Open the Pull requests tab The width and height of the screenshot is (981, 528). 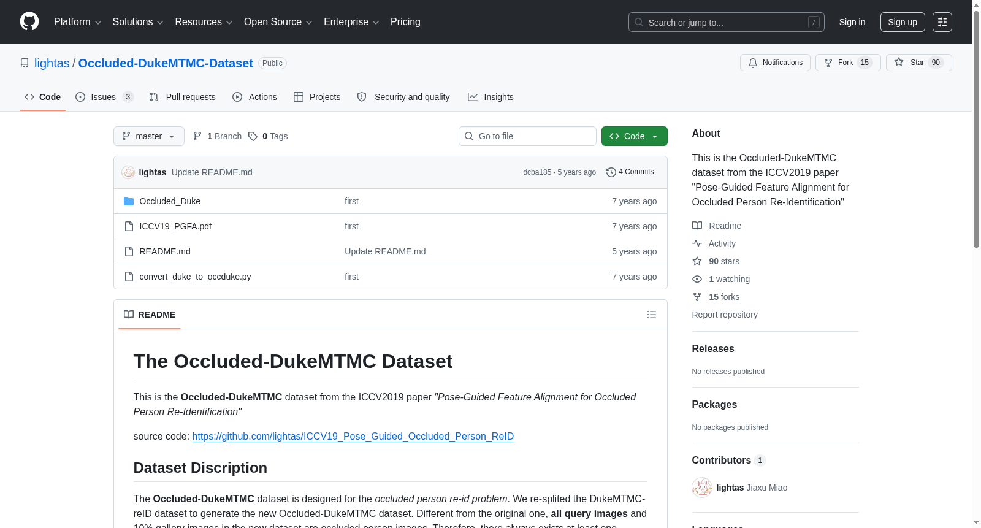[x=183, y=97]
